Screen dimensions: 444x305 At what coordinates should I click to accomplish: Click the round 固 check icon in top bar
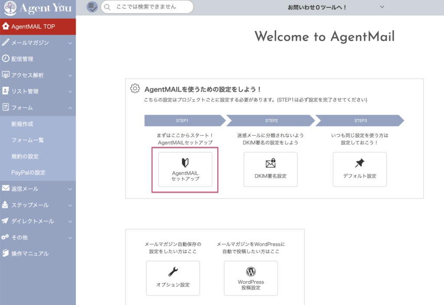tap(92, 7)
